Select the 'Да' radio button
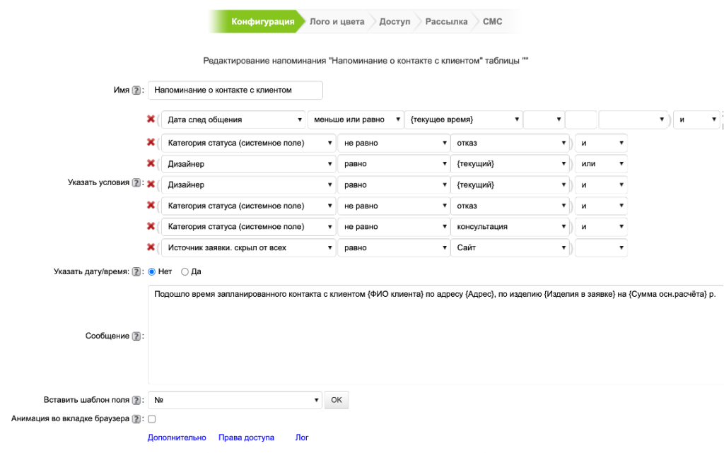 pos(185,271)
